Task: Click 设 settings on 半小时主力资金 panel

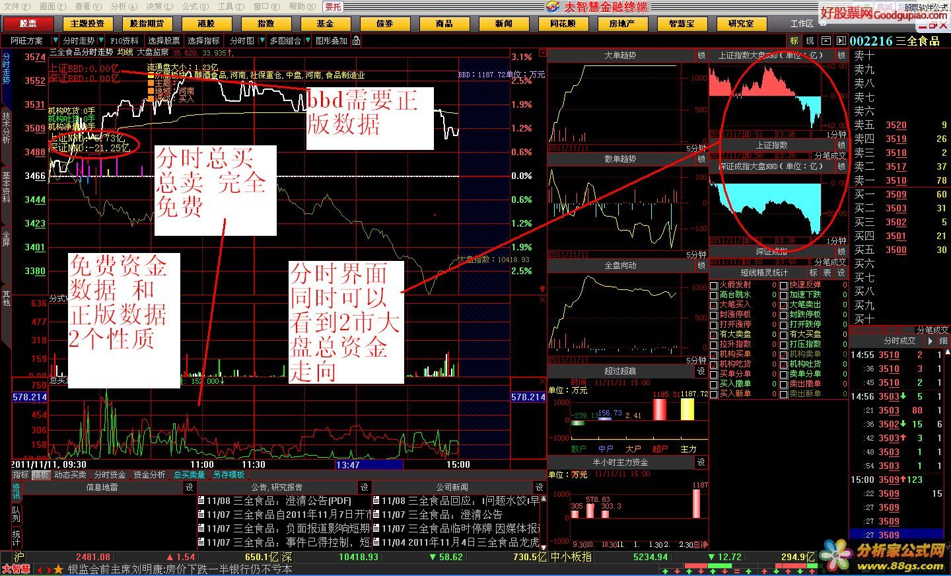Action: click(701, 462)
